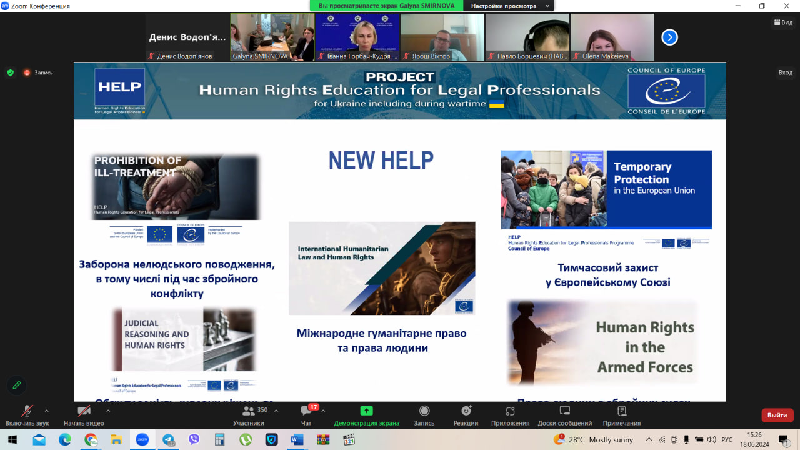The height and width of the screenshot is (450, 800).
Task: Open the view settings dropdown
Action: (509, 6)
